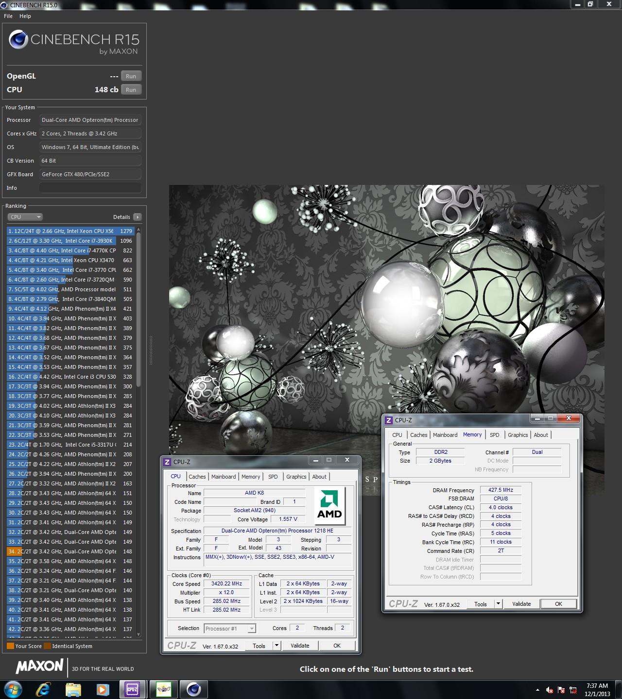Switch to SPD tab in left CPU-Z window

coord(273,477)
